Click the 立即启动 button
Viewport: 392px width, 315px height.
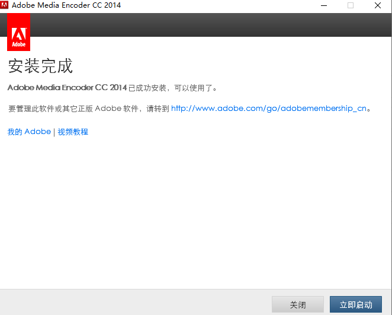click(355, 304)
